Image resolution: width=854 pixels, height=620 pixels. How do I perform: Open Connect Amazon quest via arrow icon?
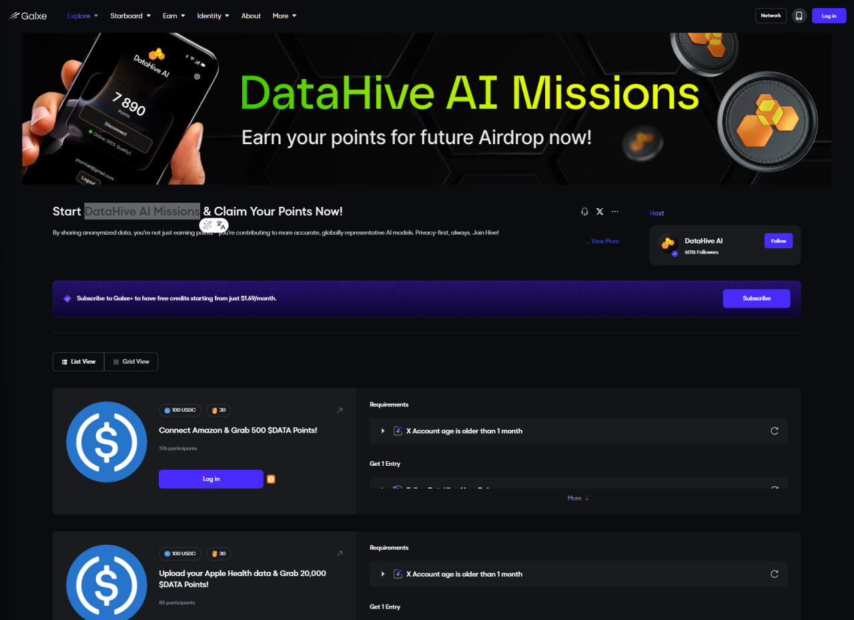(x=340, y=410)
